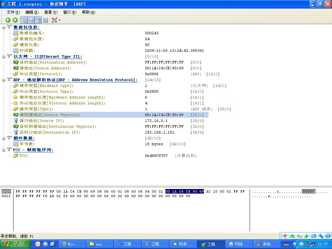
Task: Click the language switch icon in toolbar
Action: click(x=54, y=20)
